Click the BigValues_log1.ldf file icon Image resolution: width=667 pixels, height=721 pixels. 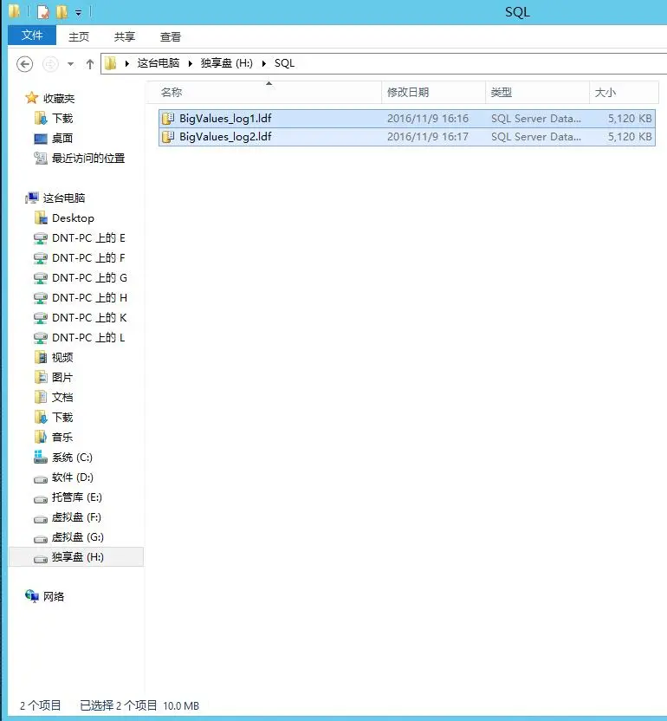pyautogui.click(x=168, y=119)
